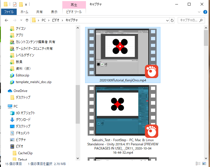Image resolution: width=210 pixels, height=167 pixels.
Task: Click ビデオ in the address path
Action: tap(55, 20)
